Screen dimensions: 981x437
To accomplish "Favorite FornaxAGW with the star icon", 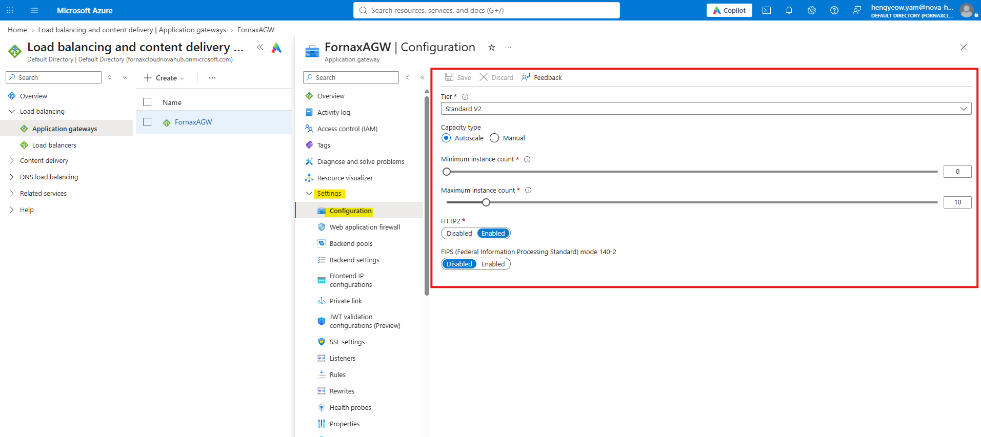I will (492, 47).
